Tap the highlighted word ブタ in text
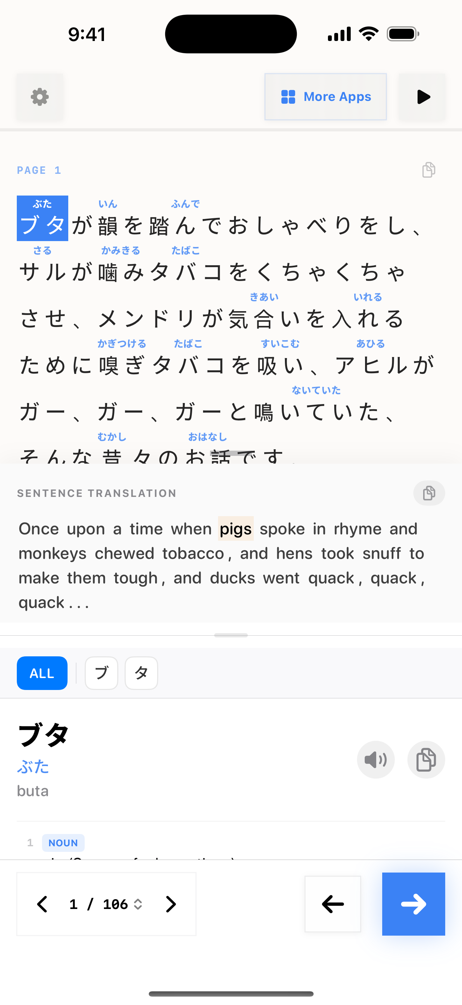Image resolution: width=462 pixels, height=1005 pixels. point(42,218)
